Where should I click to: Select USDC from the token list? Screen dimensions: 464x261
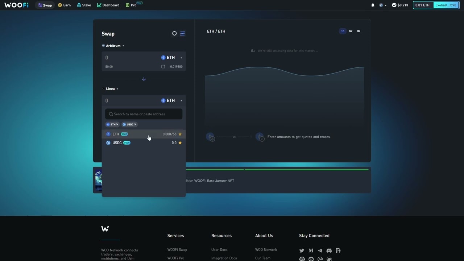(144, 143)
